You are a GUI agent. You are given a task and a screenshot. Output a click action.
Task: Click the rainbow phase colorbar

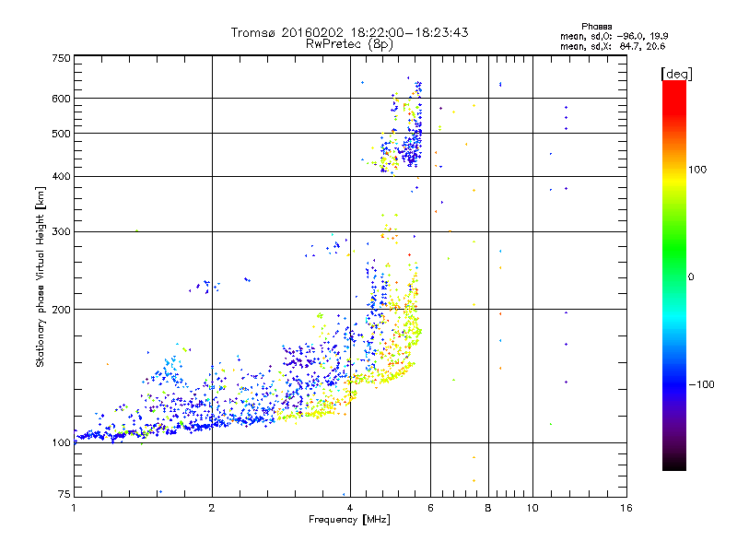(x=674, y=275)
